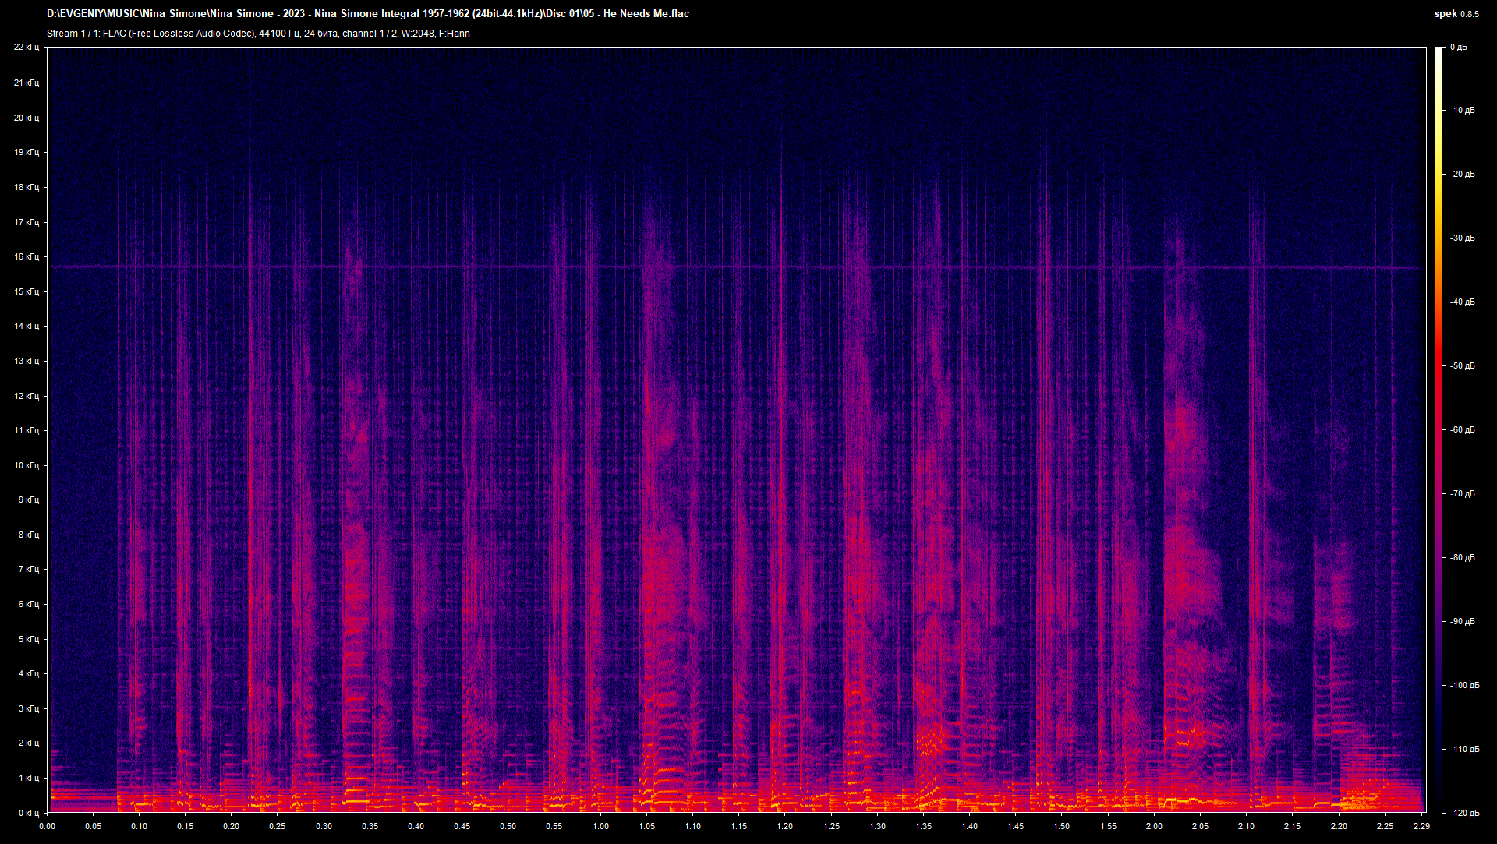The image size is (1497, 844).
Task: Click the 2:00 time axis marker
Action: [1154, 826]
